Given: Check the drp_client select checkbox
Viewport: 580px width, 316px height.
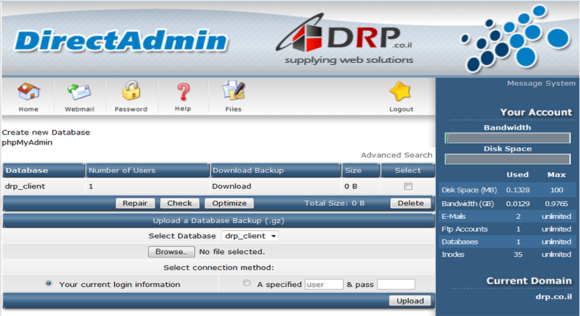Looking at the screenshot, I should tap(408, 186).
